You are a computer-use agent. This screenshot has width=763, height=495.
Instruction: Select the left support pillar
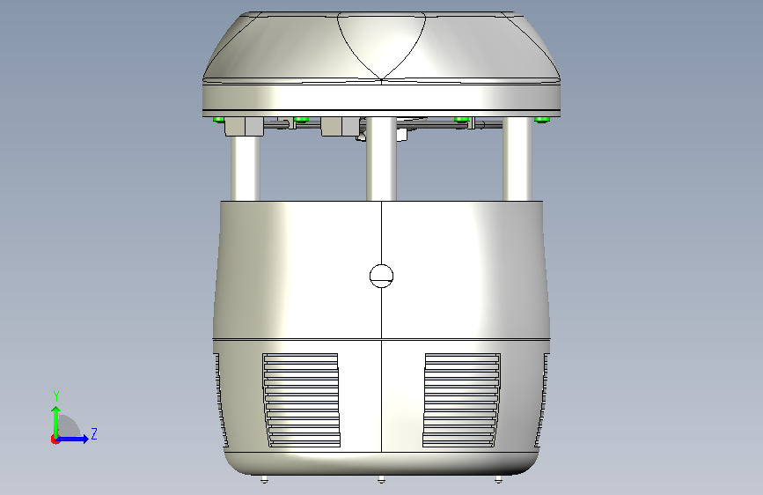(245, 168)
